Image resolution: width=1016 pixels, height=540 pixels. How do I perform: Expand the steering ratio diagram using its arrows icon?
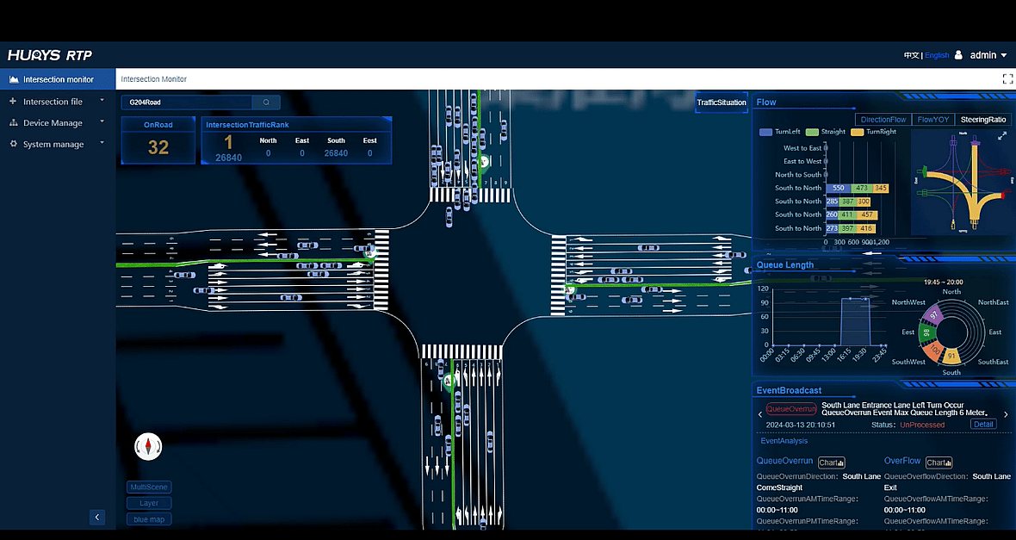1001,136
